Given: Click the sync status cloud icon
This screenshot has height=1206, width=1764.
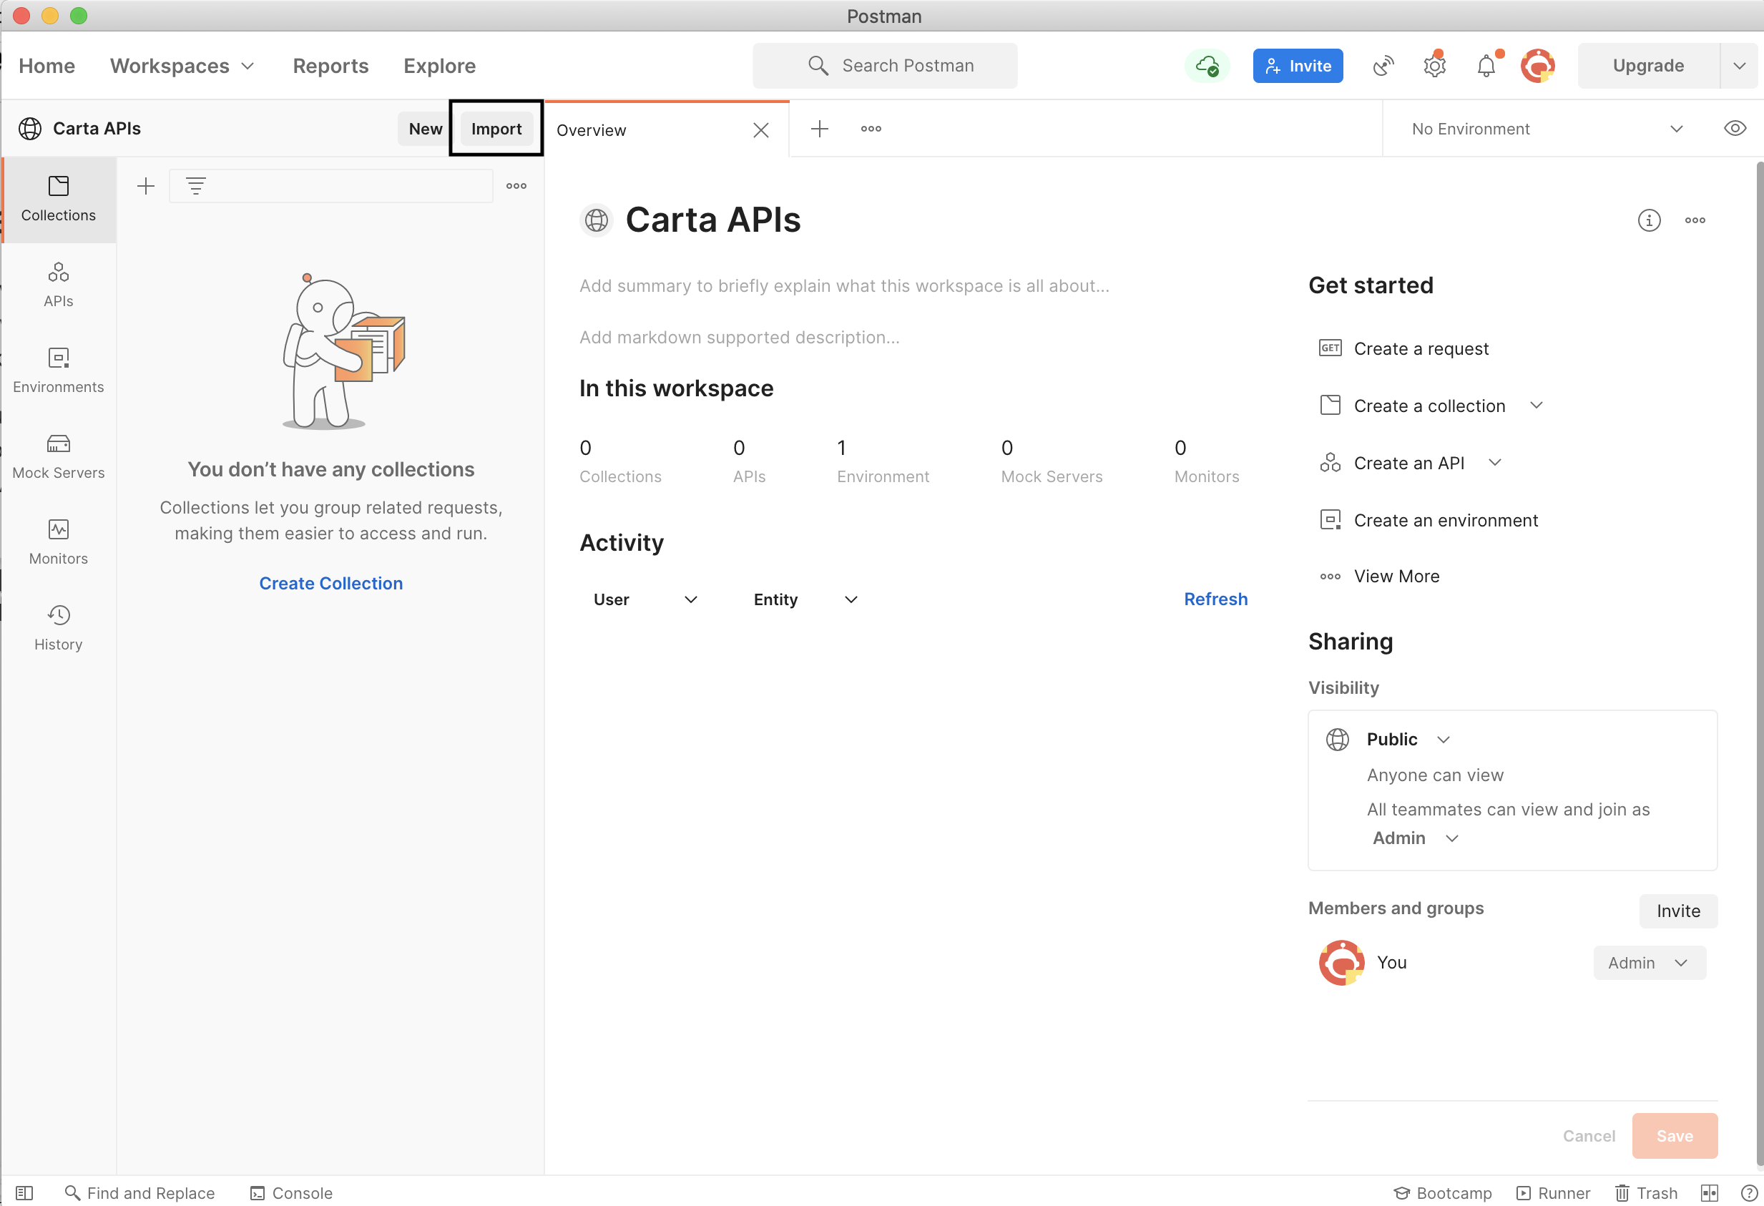Looking at the screenshot, I should pos(1207,66).
